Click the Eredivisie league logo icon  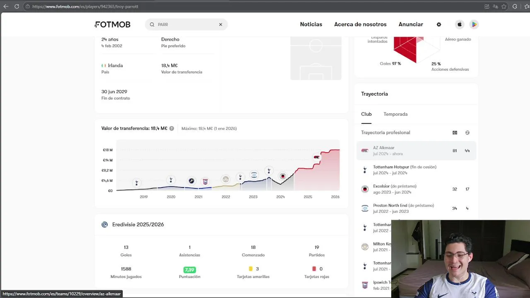tap(104, 224)
